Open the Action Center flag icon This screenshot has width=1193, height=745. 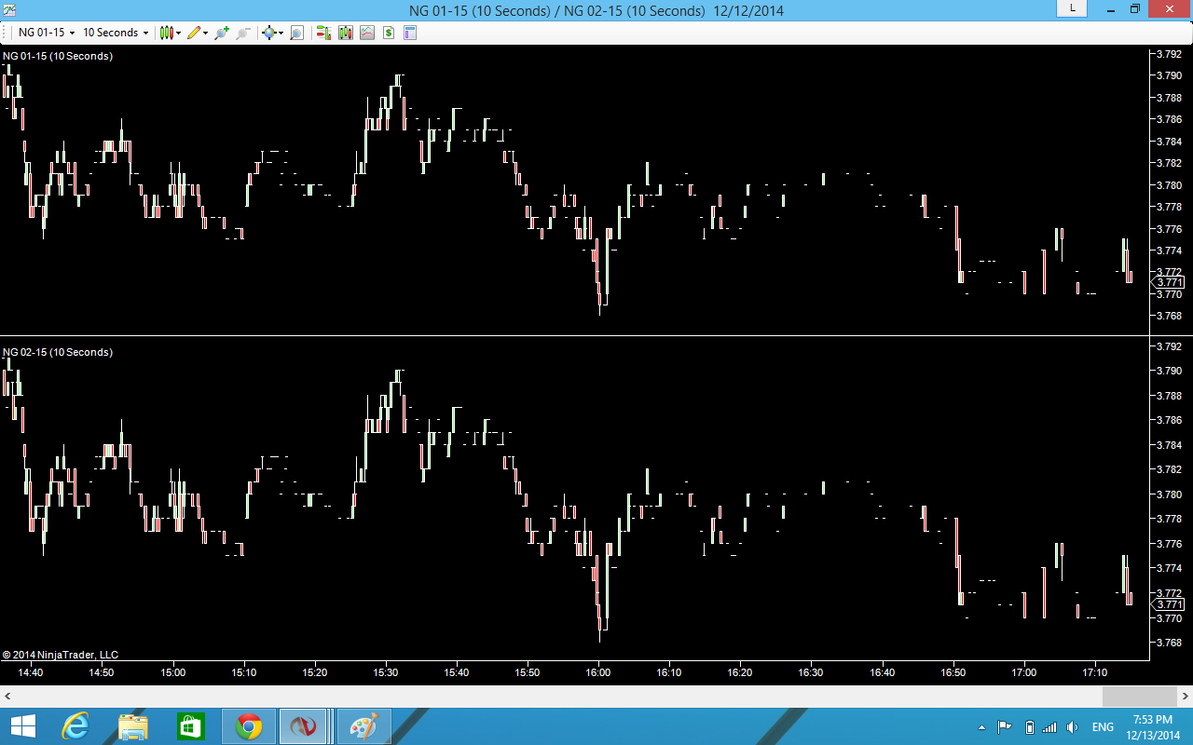pyautogui.click(x=1005, y=727)
